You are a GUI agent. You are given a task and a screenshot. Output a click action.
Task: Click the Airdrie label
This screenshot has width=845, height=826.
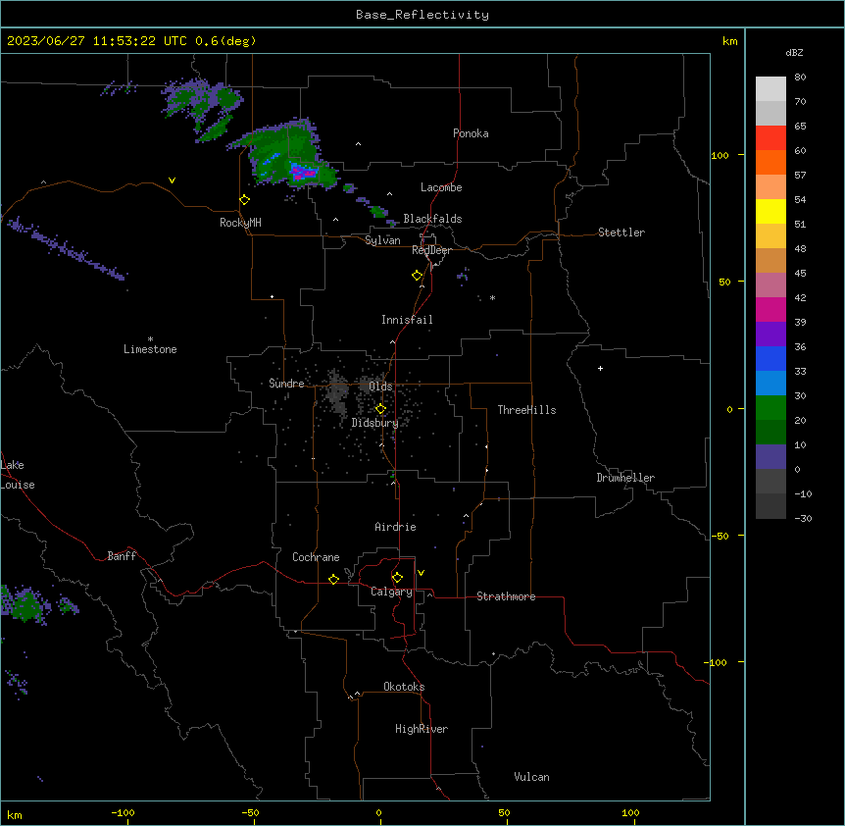[x=395, y=527]
